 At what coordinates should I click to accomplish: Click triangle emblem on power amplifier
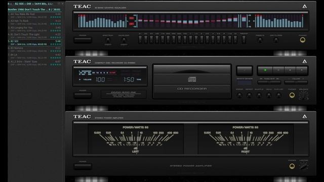[x=305, y=117]
